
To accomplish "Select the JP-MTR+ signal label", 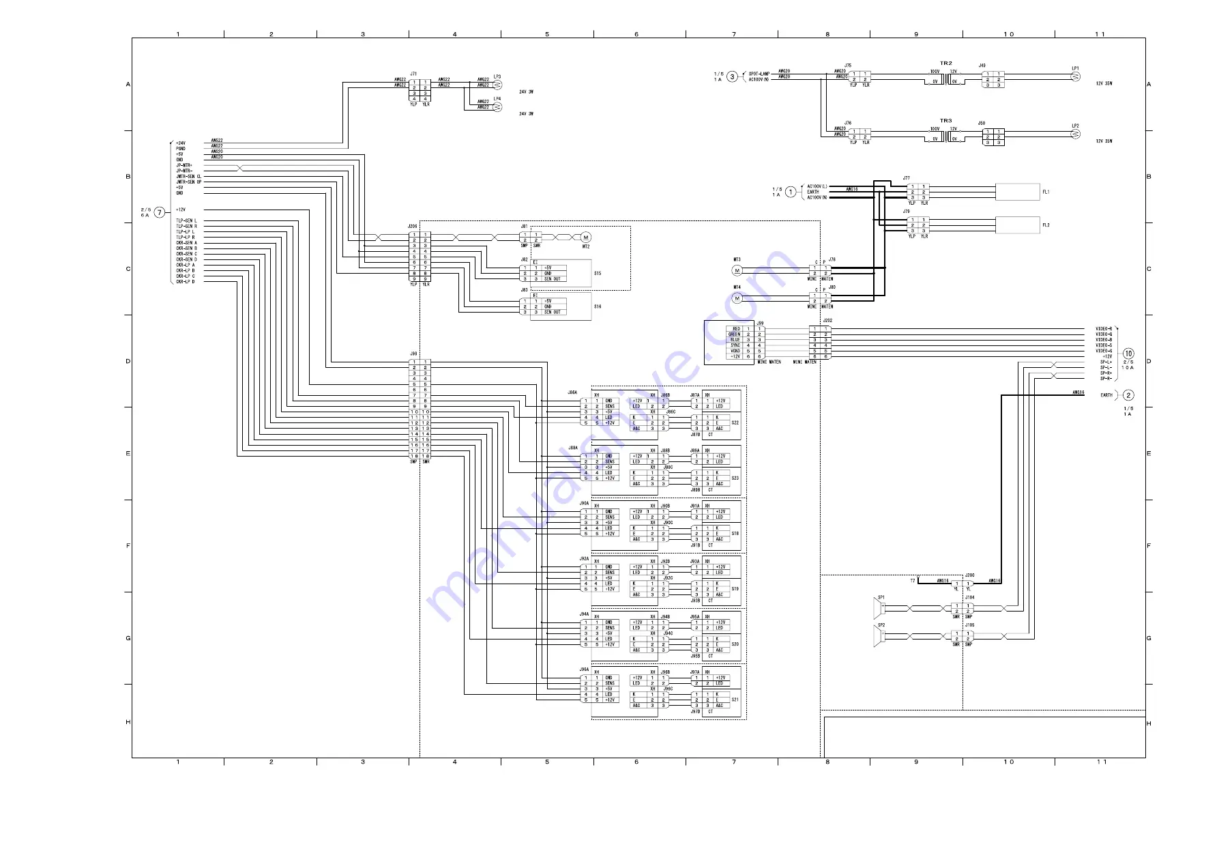I will tap(184, 165).
